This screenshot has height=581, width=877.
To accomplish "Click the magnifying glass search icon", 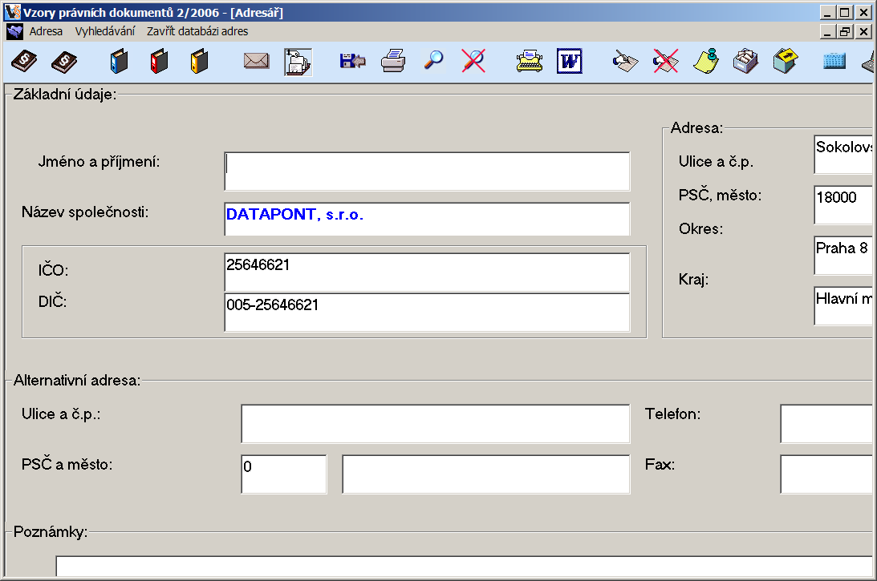I will [433, 60].
